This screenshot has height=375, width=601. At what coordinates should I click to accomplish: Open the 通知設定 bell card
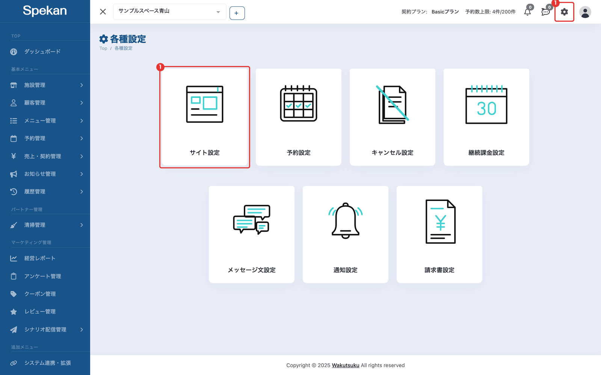click(x=346, y=234)
